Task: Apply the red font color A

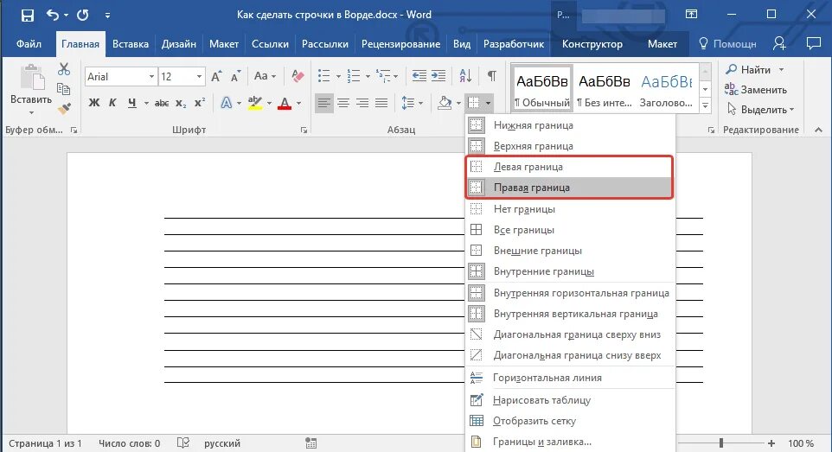Action: coord(285,103)
